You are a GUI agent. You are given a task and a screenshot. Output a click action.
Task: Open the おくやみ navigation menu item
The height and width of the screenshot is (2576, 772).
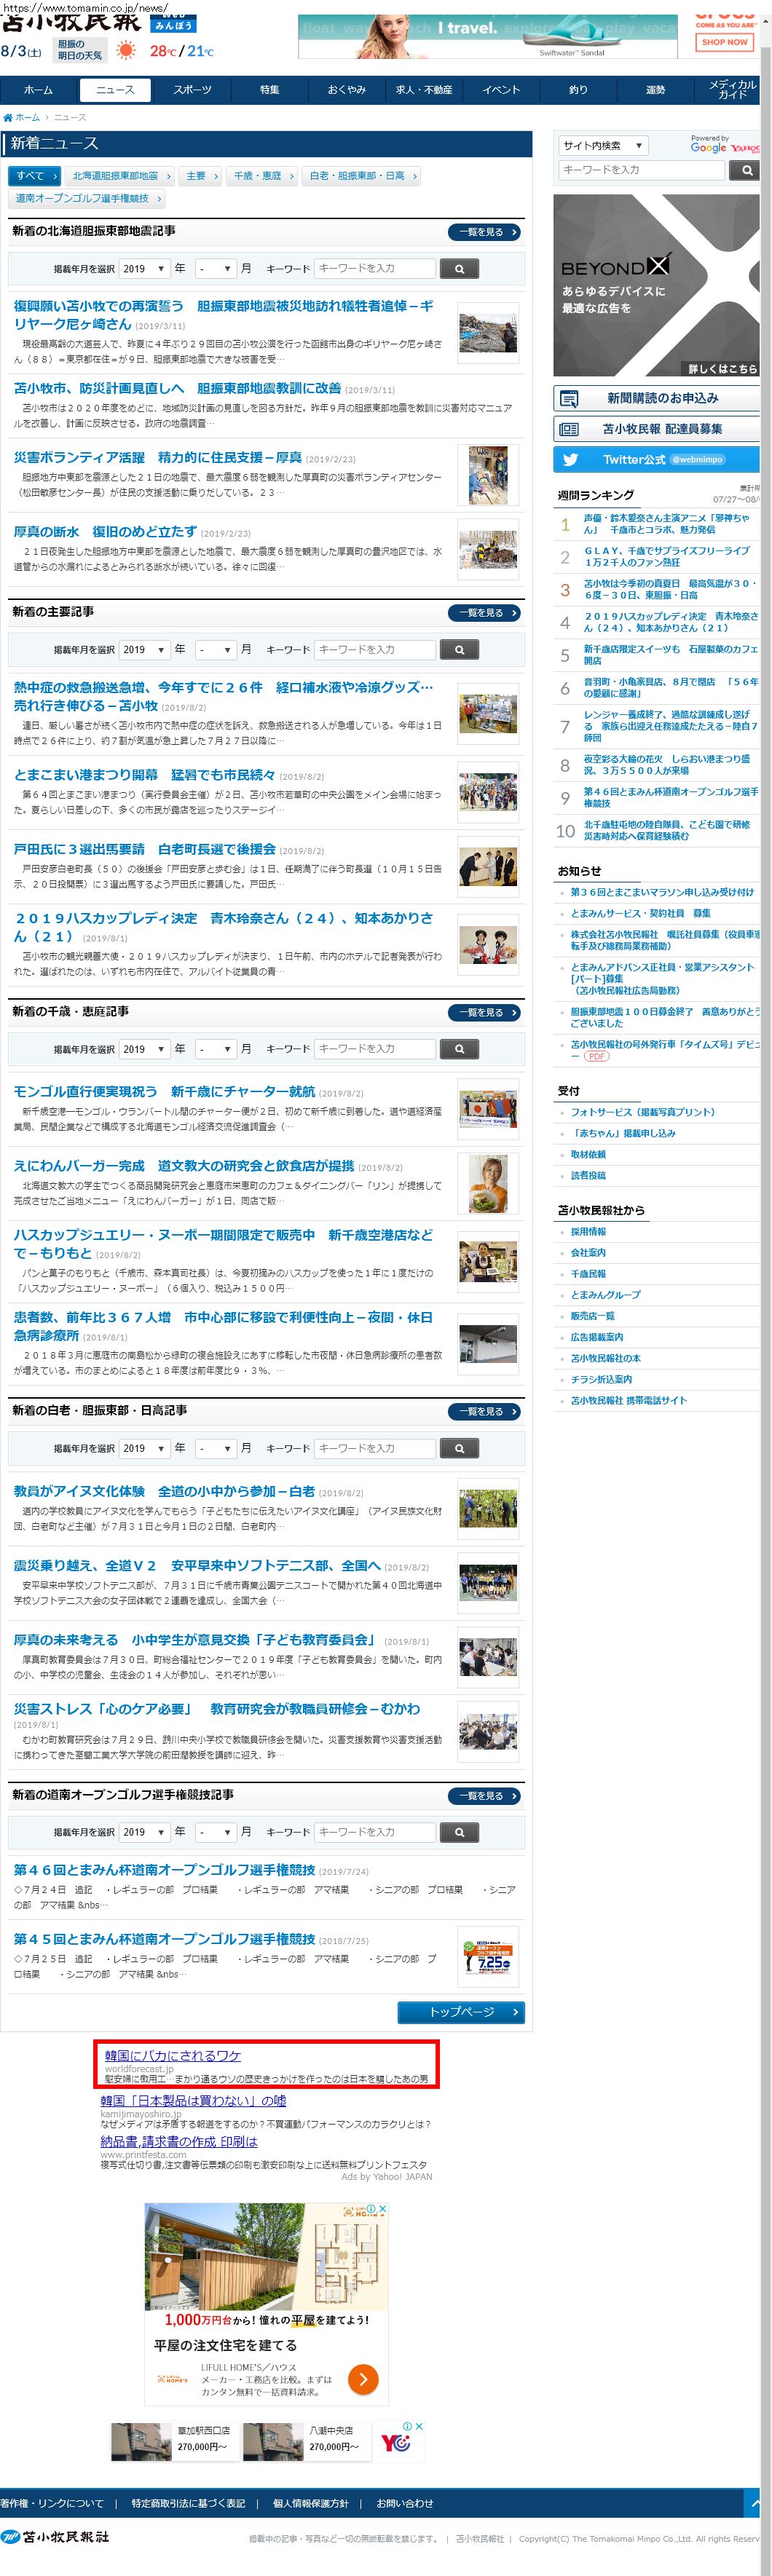[346, 90]
